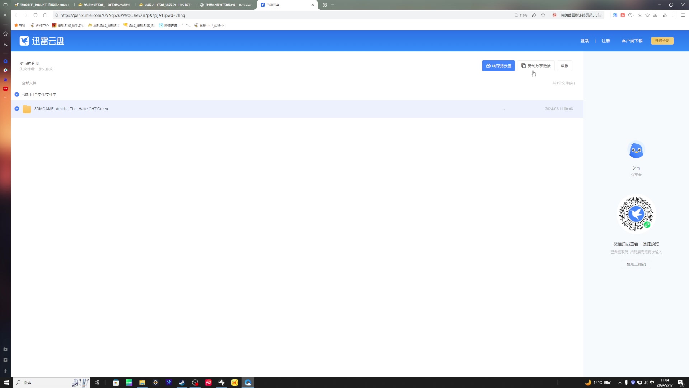Open the 哔哩哔哩 bookmark item
Image resolution: width=689 pixels, height=388 pixels.
click(x=174, y=26)
